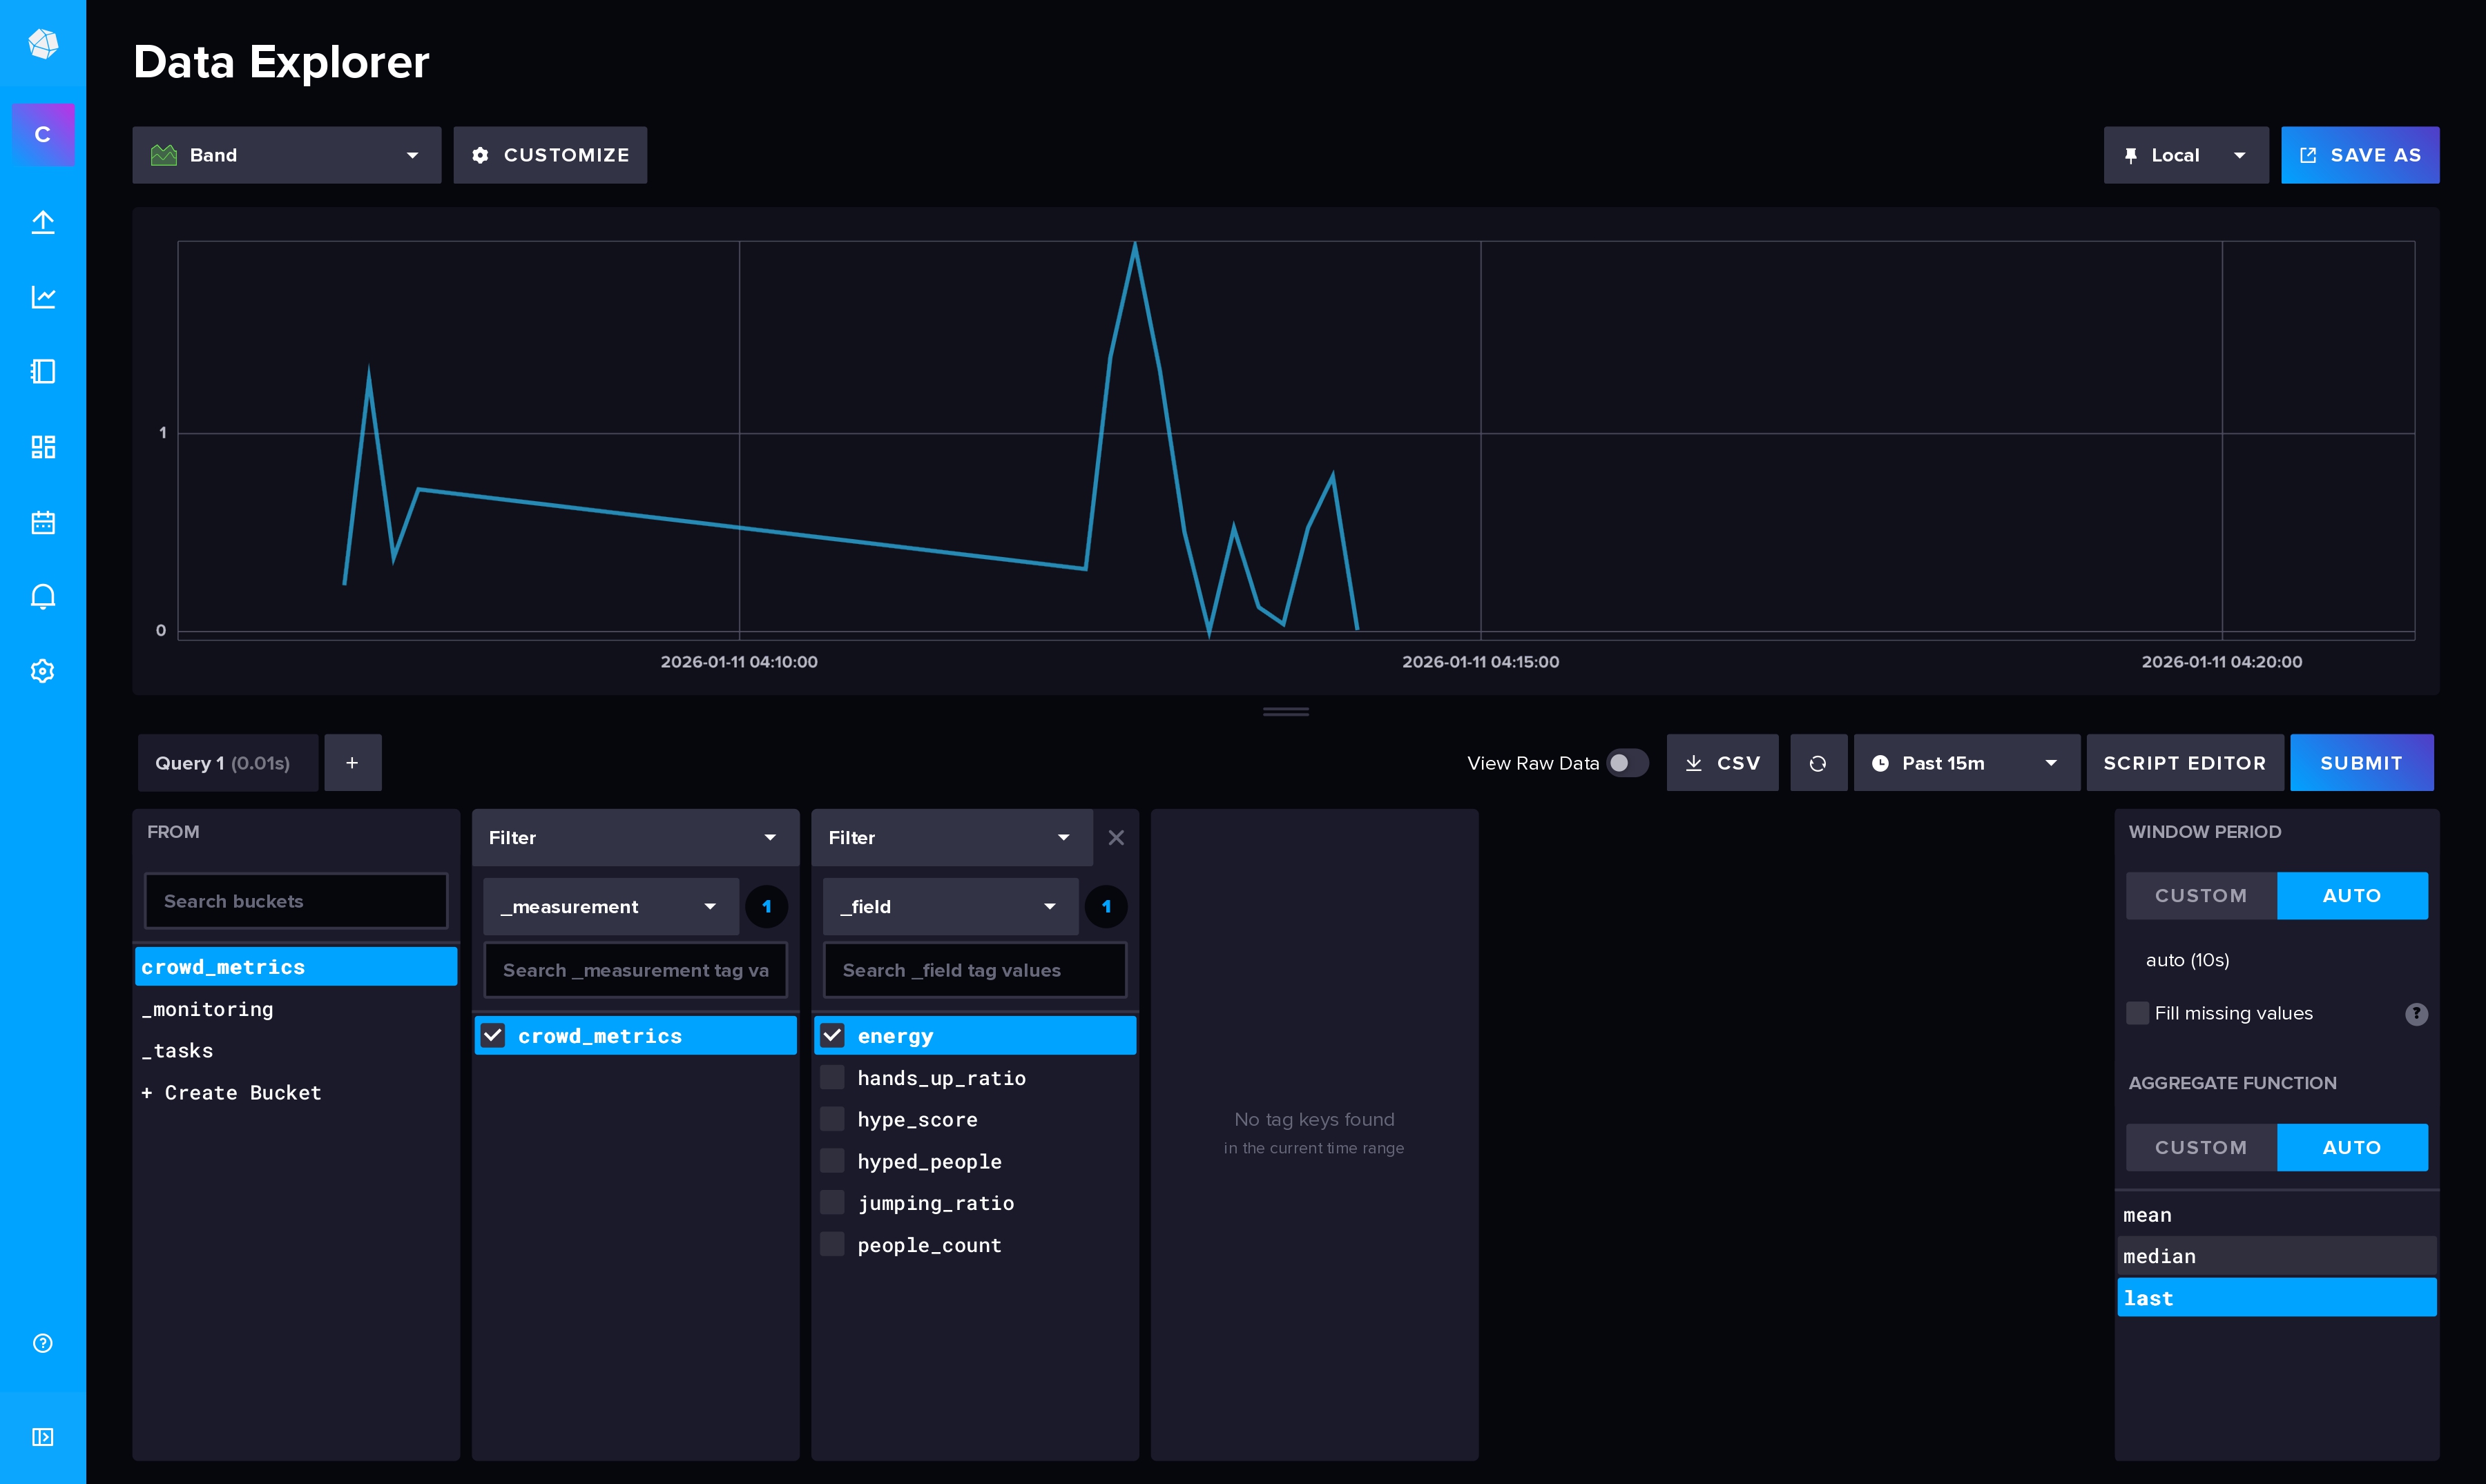Open Alerts bell icon in sidebar
The width and height of the screenshot is (2486, 1484).
(42, 597)
